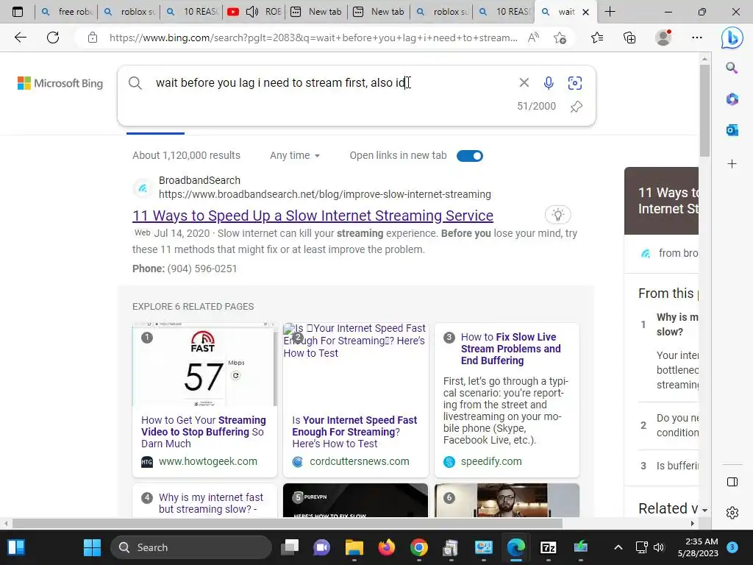
Task: Open 7-Zip from taskbar
Action: pos(548,547)
